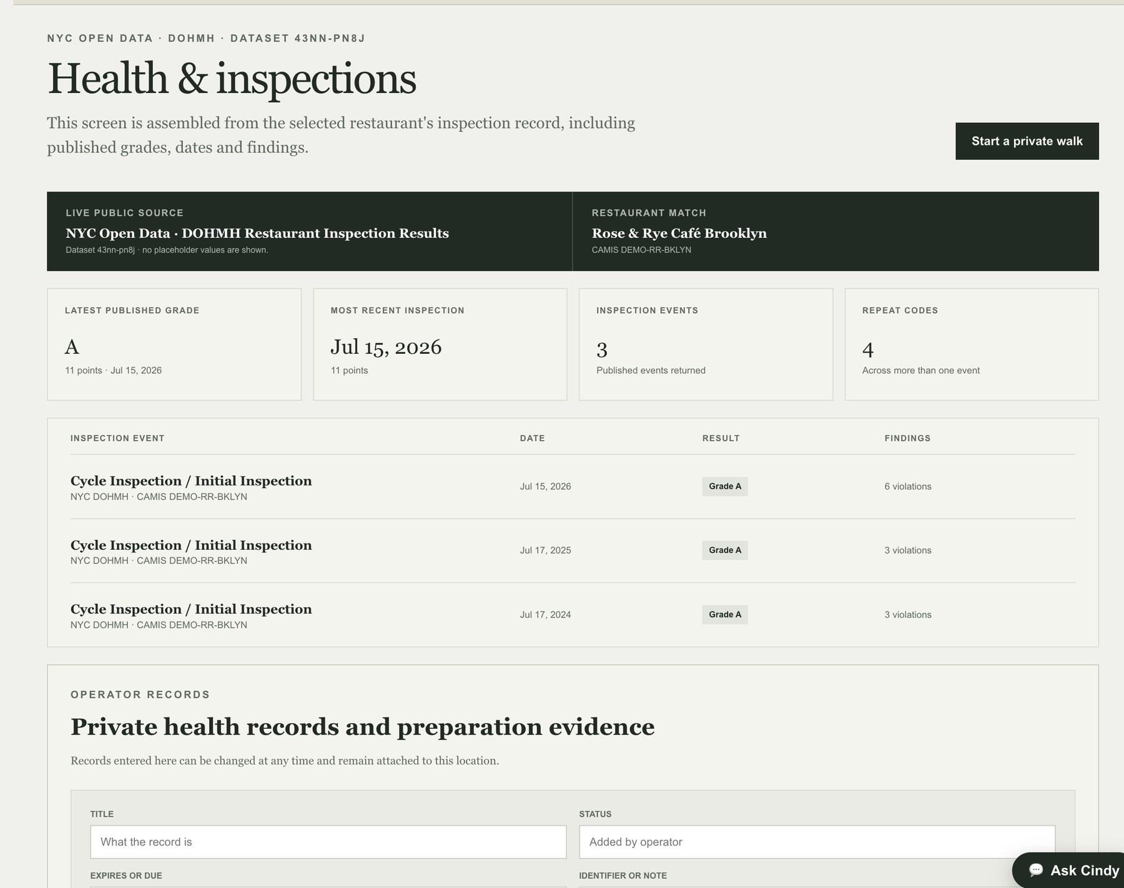Click the DATE column header
1124x888 pixels.
[533, 438]
